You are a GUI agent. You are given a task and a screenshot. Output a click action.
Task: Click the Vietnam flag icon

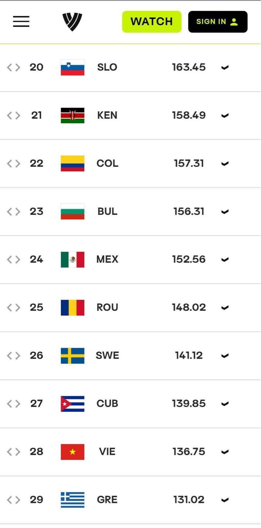[72, 452]
